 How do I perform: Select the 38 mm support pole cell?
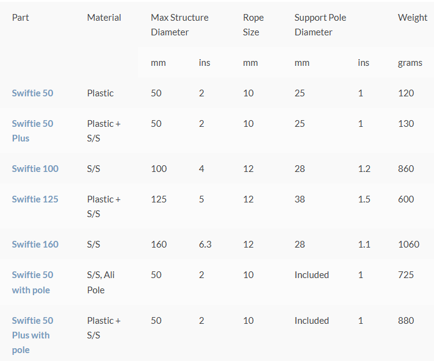click(300, 199)
